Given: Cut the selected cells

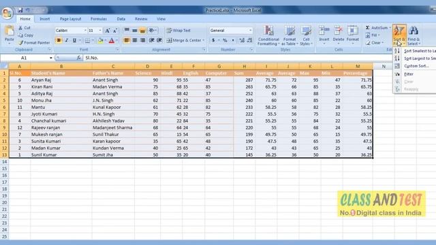Looking at the screenshot, I should point(25,28).
